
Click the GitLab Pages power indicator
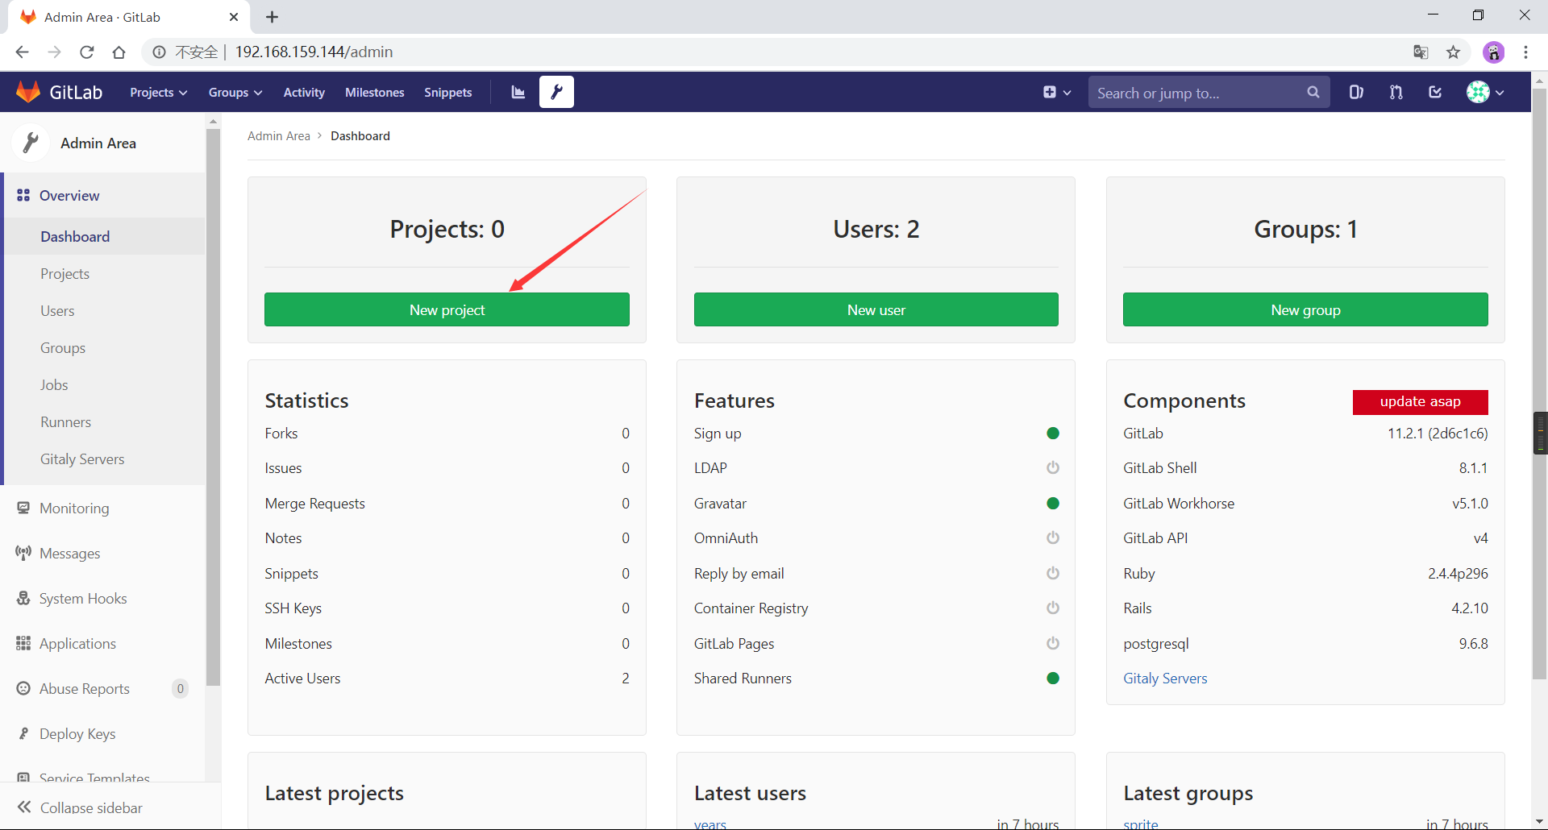pyautogui.click(x=1052, y=643)
